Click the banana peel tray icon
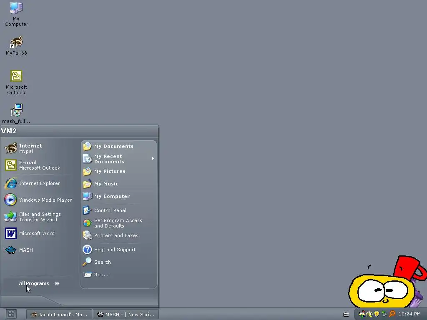This screenshot has width=427, height=320. (369, 314)
